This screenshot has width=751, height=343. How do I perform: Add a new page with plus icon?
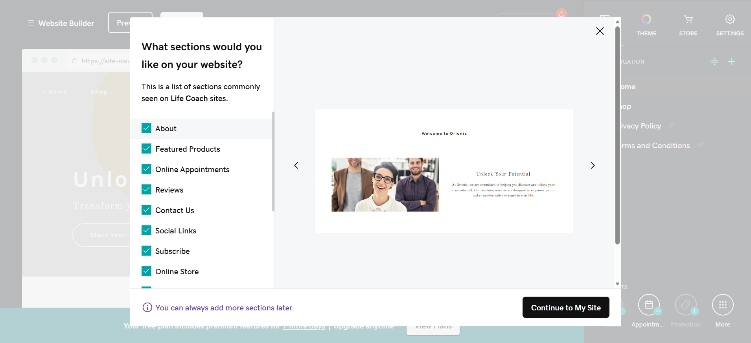731,62
